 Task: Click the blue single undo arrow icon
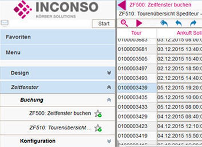[179, 24]
